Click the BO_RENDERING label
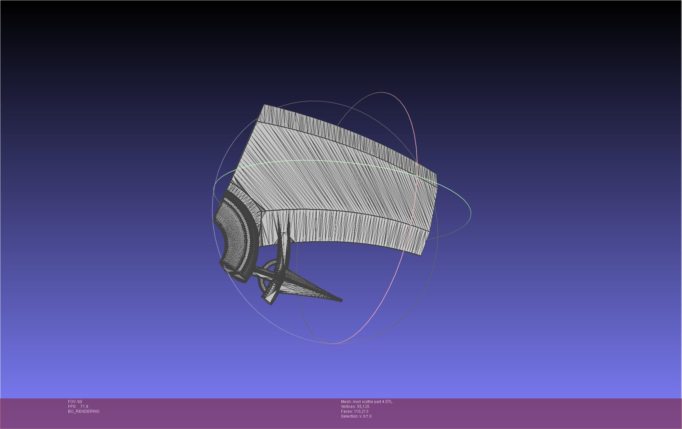 click(x=84, y=411)
